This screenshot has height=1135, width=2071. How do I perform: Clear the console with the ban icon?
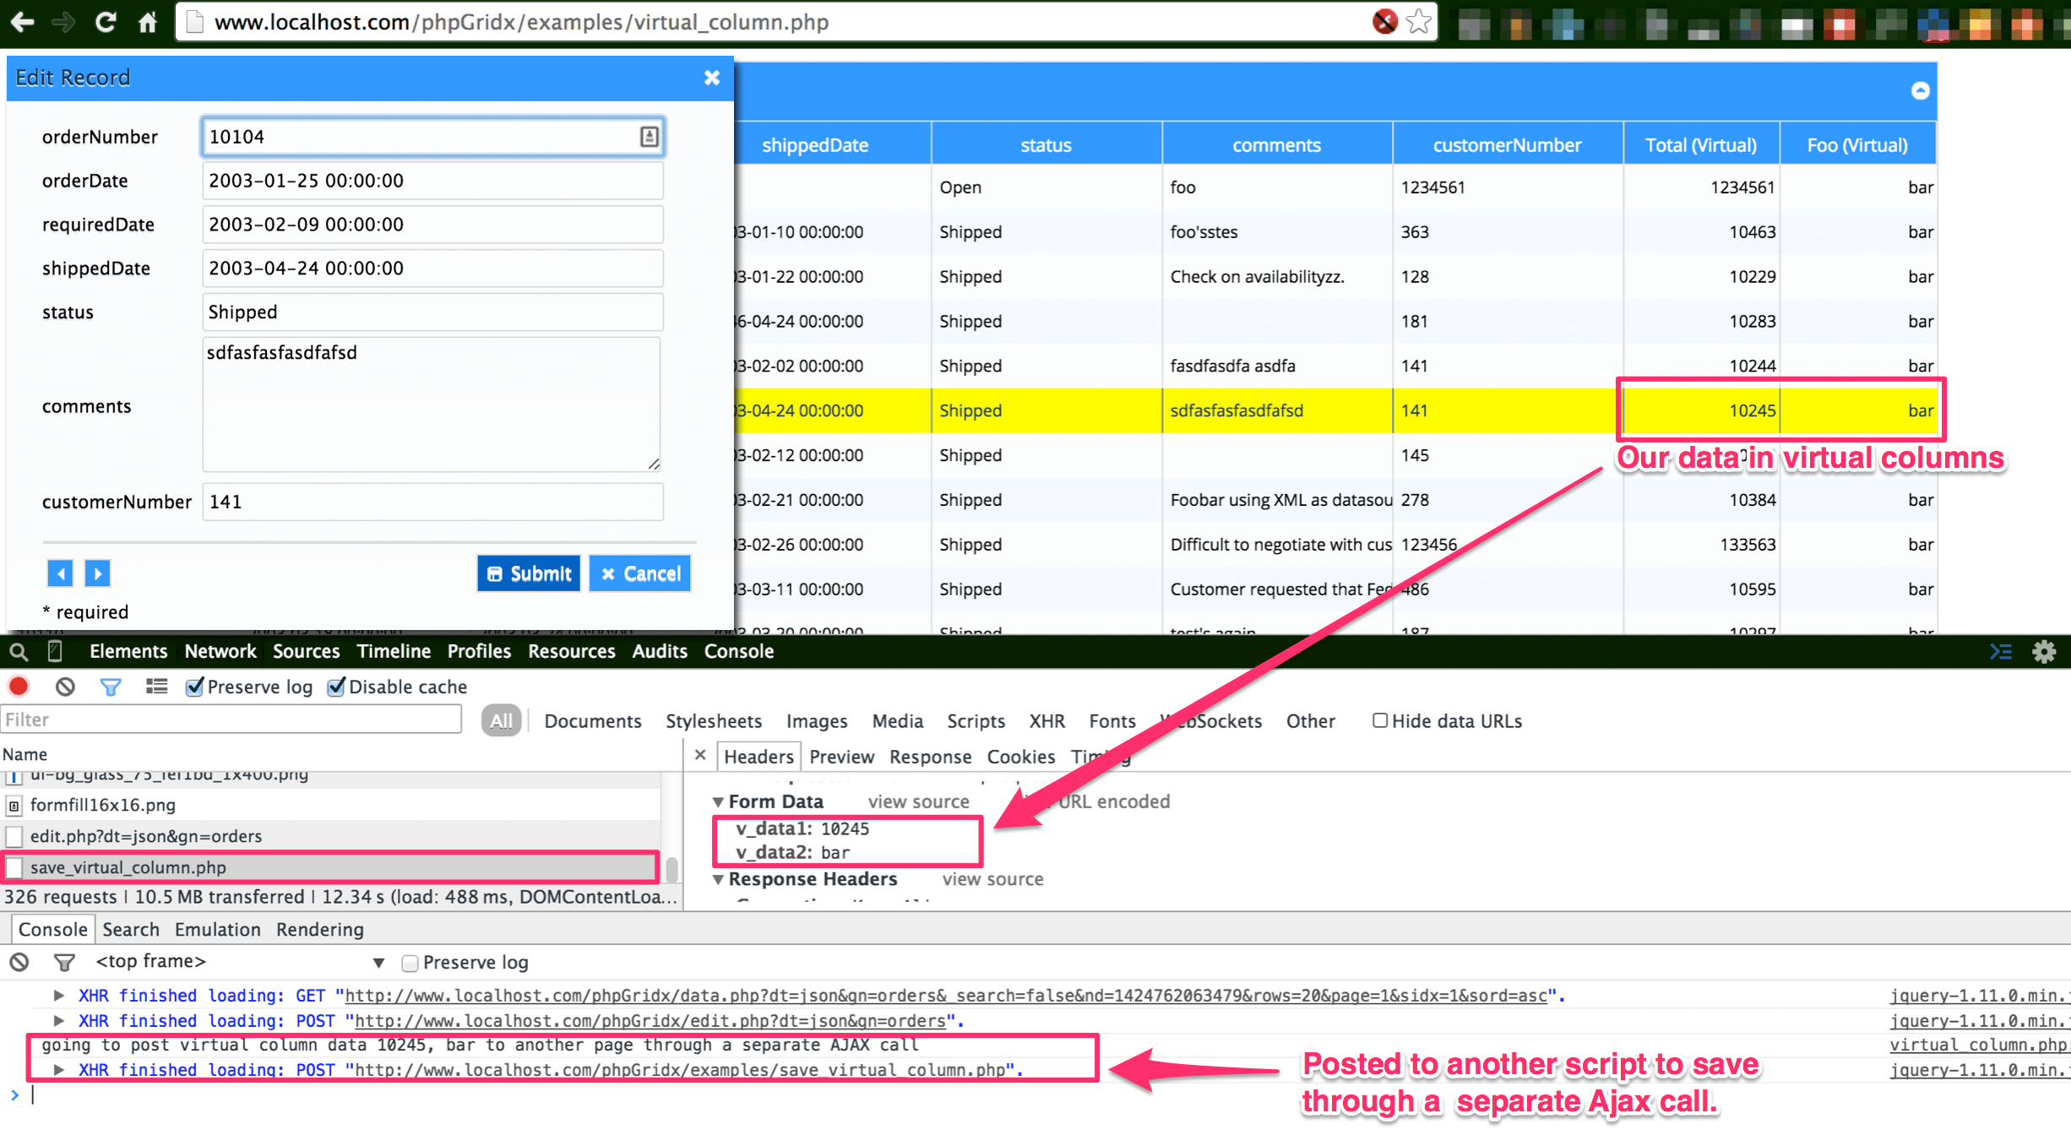(x=19, y=962)
